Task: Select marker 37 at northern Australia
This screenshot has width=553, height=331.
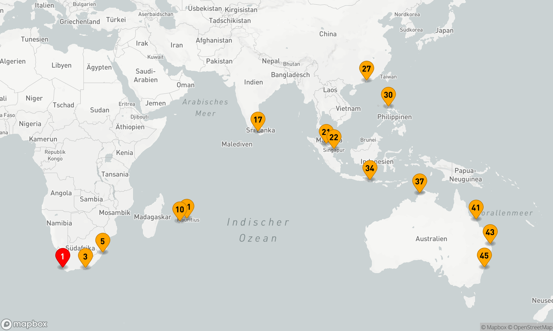Action: tap(419, 181)
